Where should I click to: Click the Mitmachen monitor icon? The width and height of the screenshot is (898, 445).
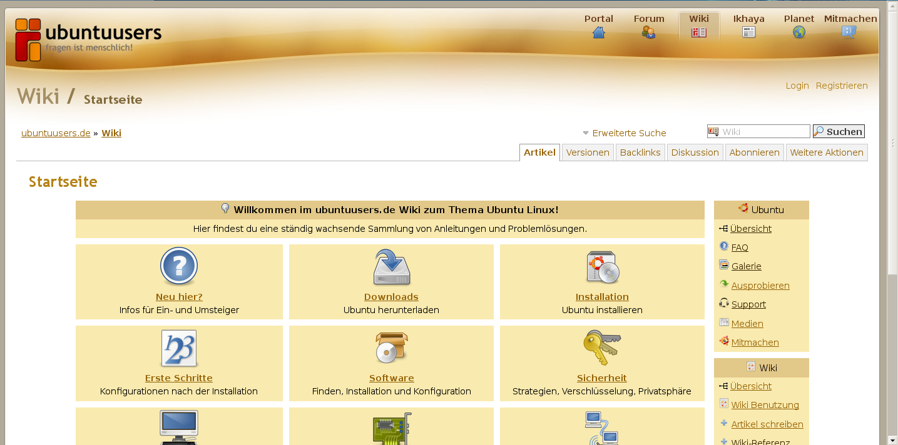coord(849,32)
